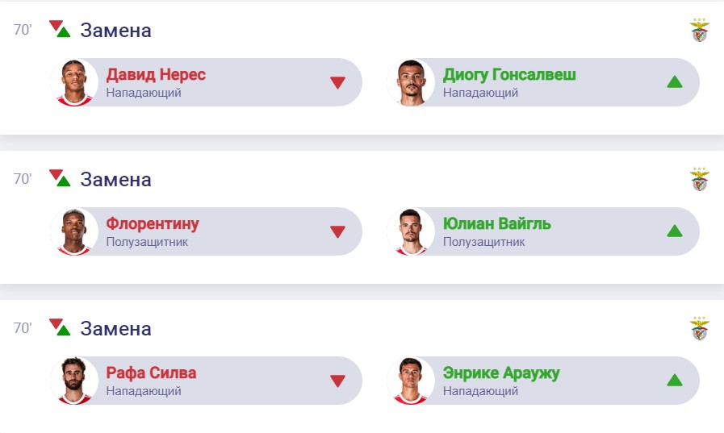Open Флорентину player photo
Viewport: 724px width, 433px height.
73,231
